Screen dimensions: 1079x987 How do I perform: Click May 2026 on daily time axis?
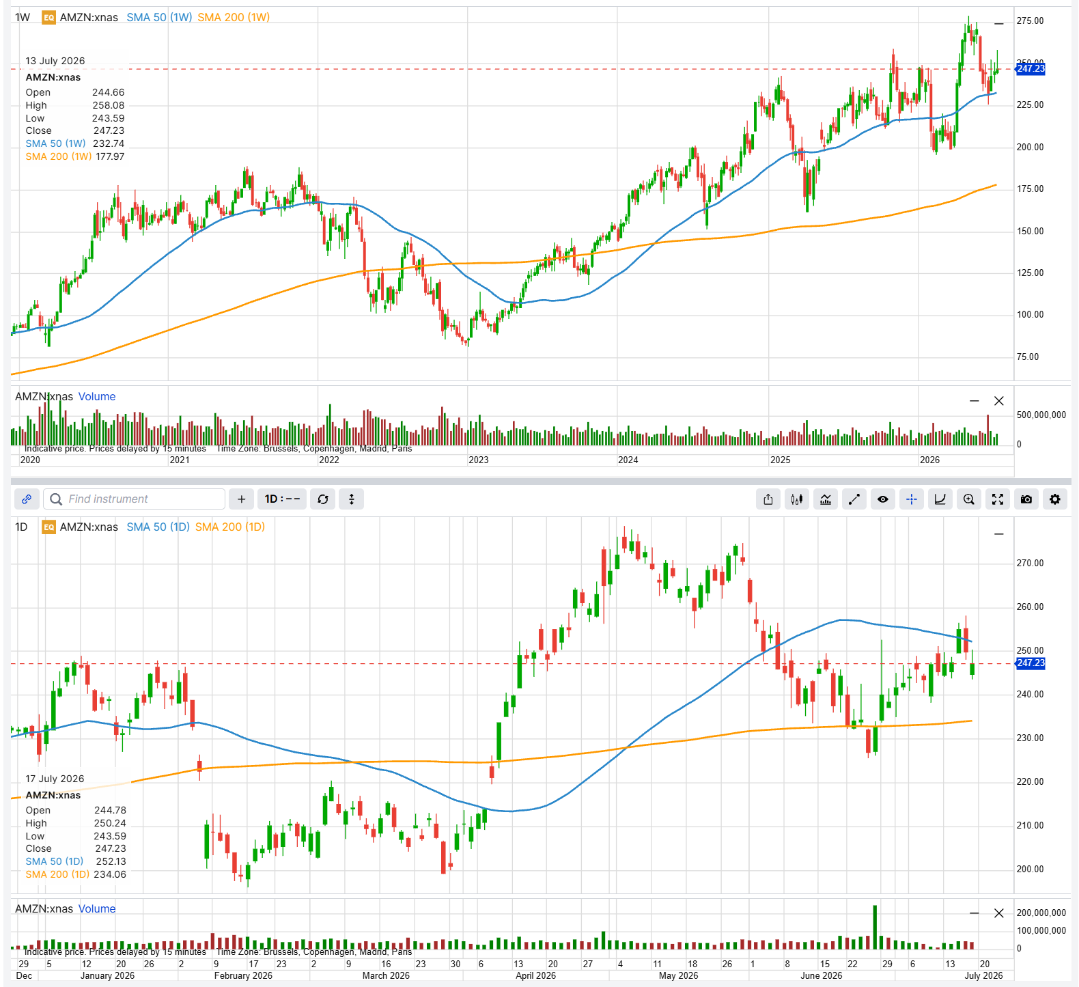click(x=679, y=976)
